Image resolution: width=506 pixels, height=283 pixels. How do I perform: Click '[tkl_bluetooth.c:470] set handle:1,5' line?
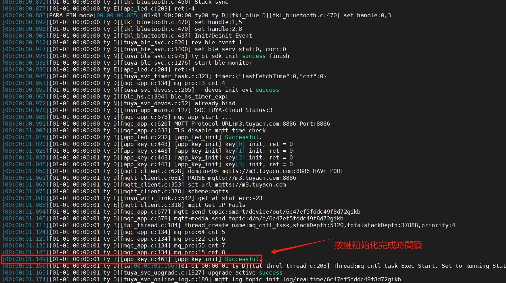[181, 22]
